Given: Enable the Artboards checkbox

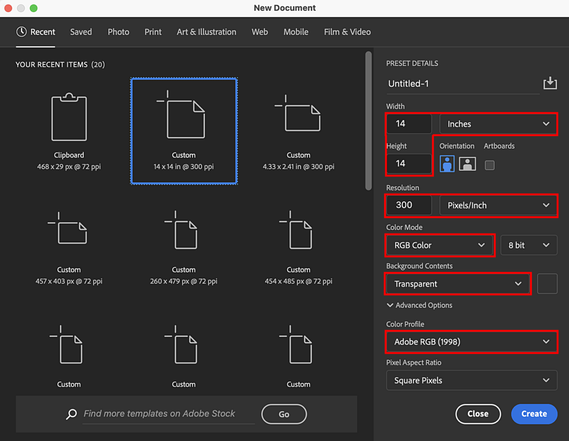Looking at the screenshot, I should click(x=489, y=164).
